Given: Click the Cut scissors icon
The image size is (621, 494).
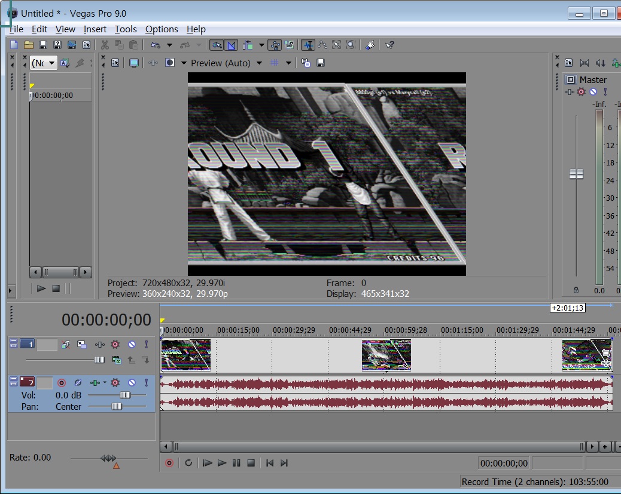Looking at the screenshot, I should click(105, 45).
